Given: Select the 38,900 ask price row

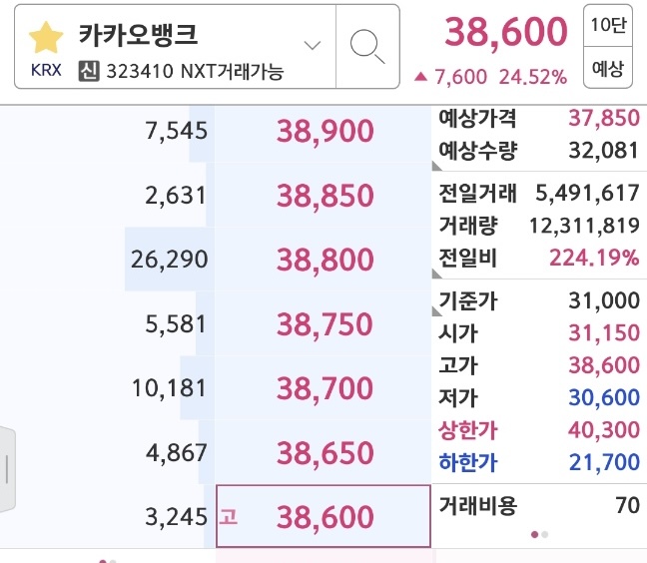Looking at the screenshot, I should (324, 131).
